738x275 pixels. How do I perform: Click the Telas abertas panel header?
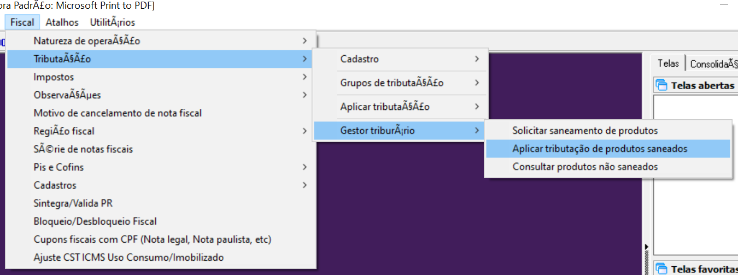click(696, 85)
